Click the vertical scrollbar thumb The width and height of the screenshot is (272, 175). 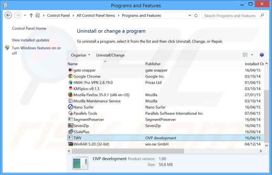pyautogui.click(x=266, y=116)
